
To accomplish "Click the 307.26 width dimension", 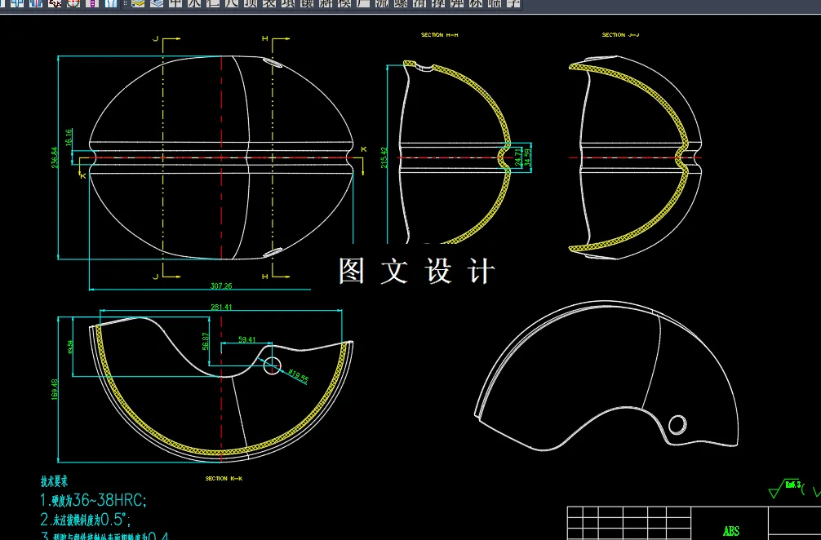I will click(x=221, y=285).
